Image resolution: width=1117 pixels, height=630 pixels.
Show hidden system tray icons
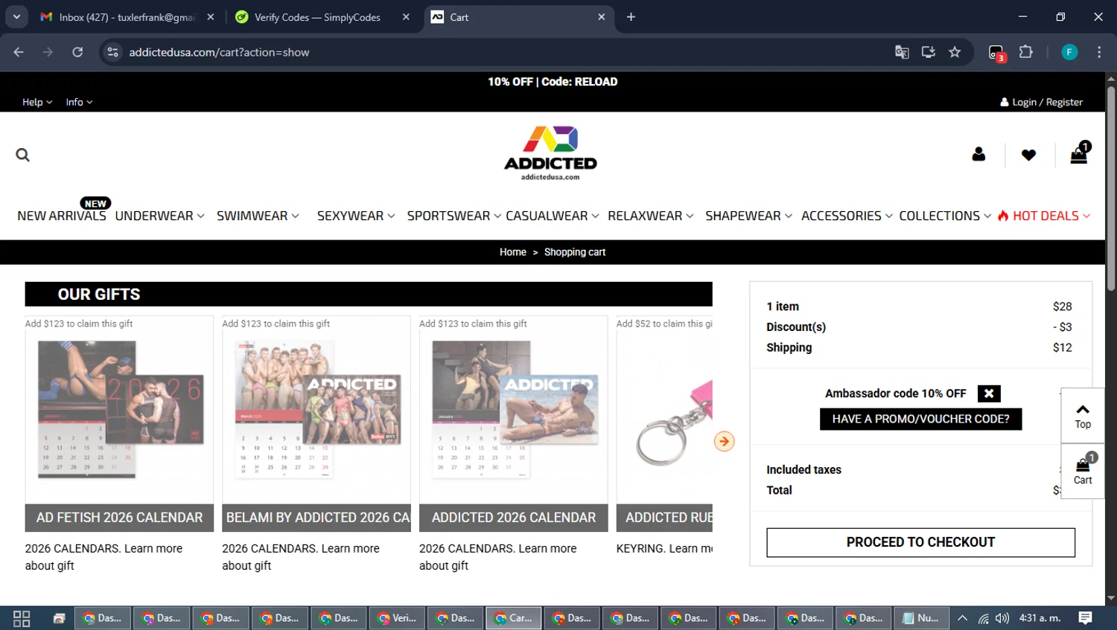[x=962, y=618]
